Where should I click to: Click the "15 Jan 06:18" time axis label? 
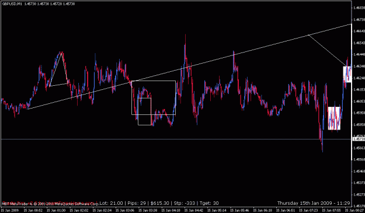(x=263, y=211)
